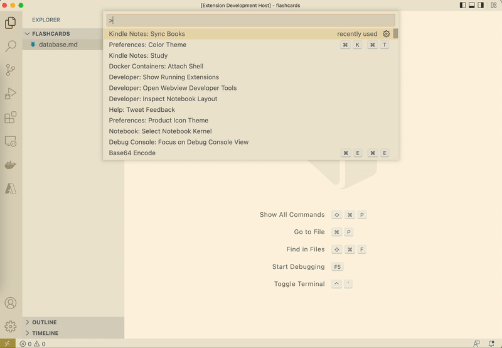
Task: Configure keybinding gear for Sync Books command
Action: [387, 34]
